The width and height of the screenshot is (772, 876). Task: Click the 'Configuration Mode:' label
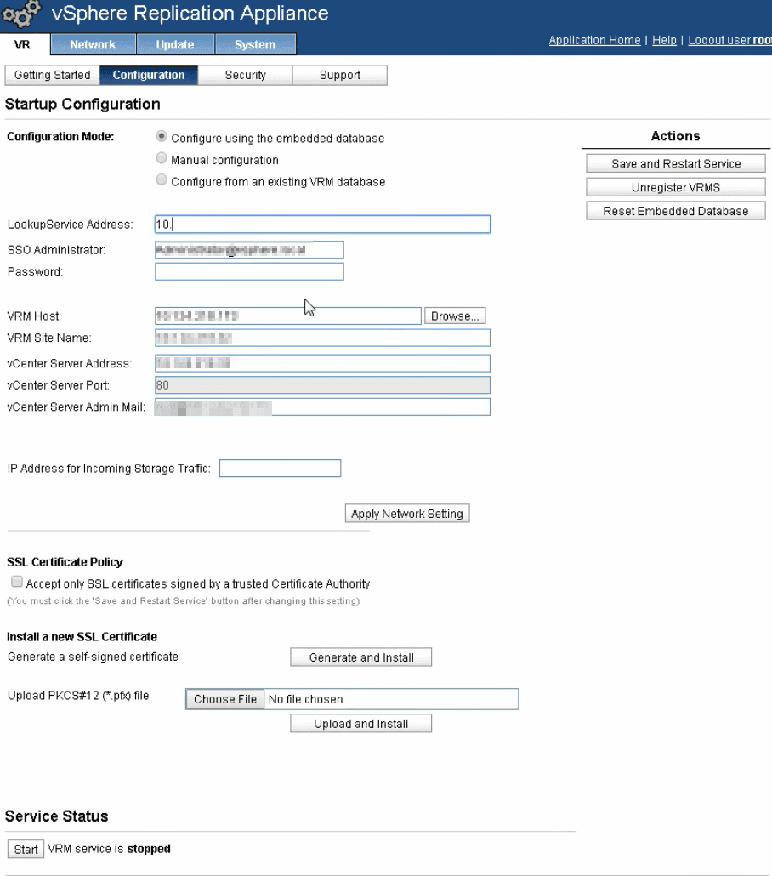pyautogui.click(x=60, y=136)
